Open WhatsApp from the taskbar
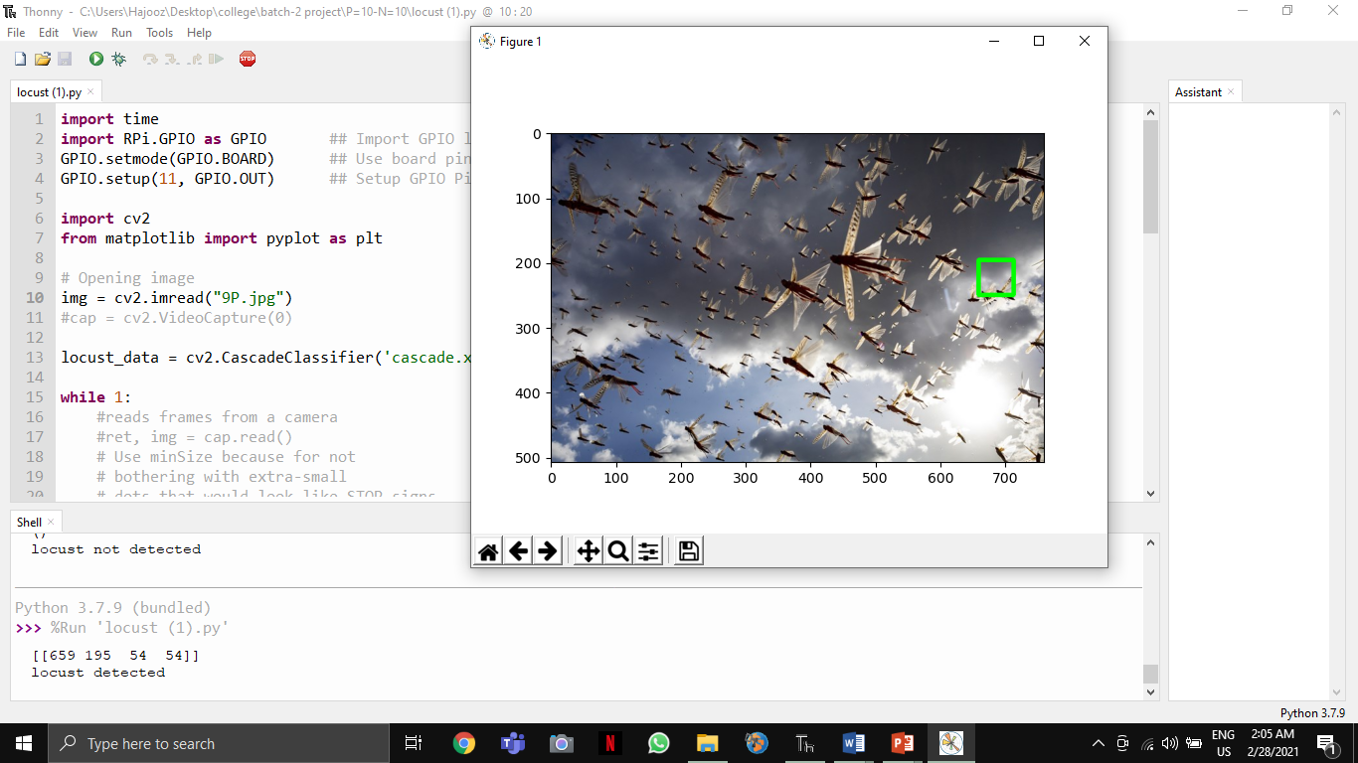Viewport: 1358px width, 763px height. click(x=658, y=742)
